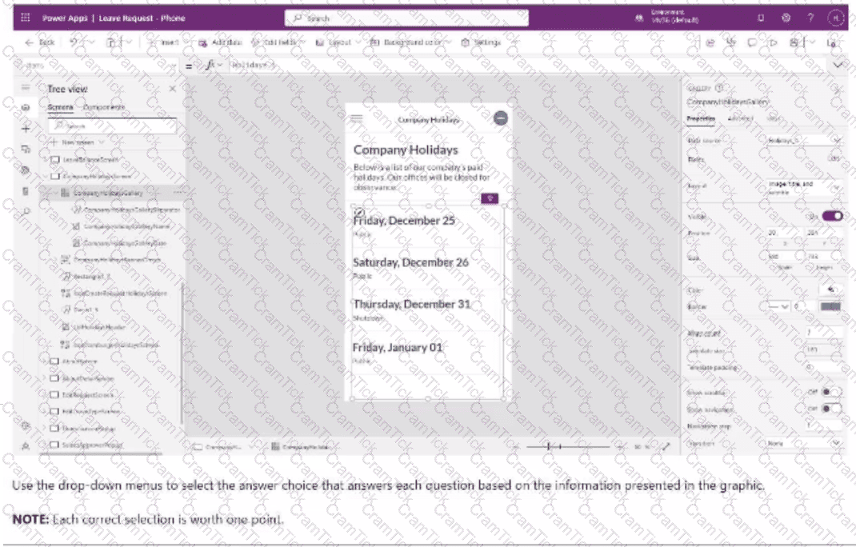The width and height of the screenshot is (856, 547).
Task: Open the ellipsis menu for CompanyHolidaysGallery
Action: (178, 193)
